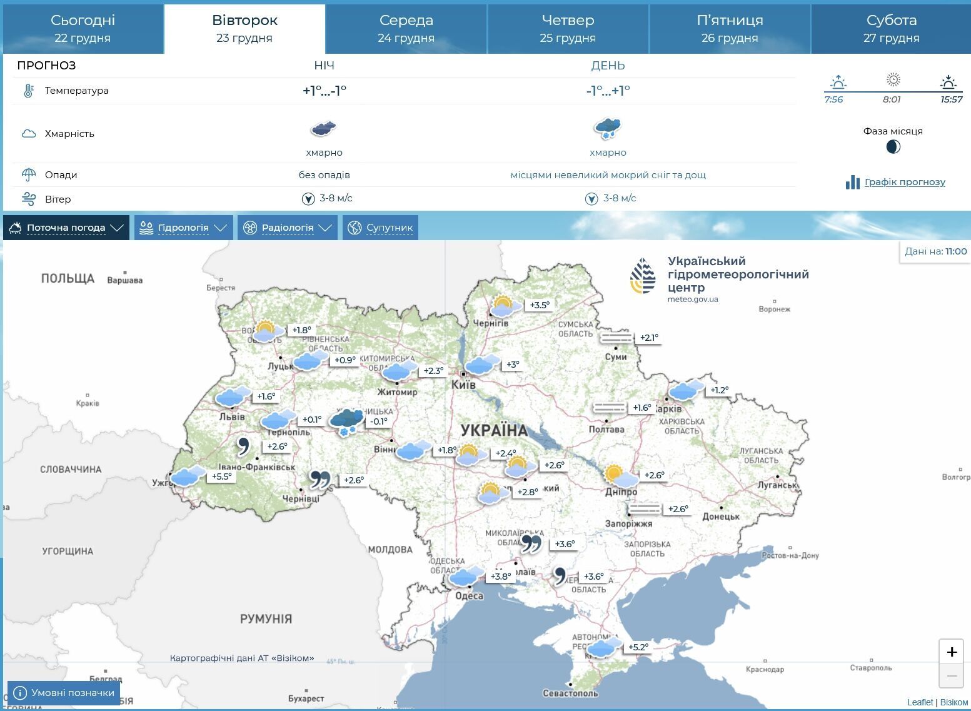Select the Субота 27 грудня tab
The width and height of the screenshot is (971, 711).
(891, 29)
